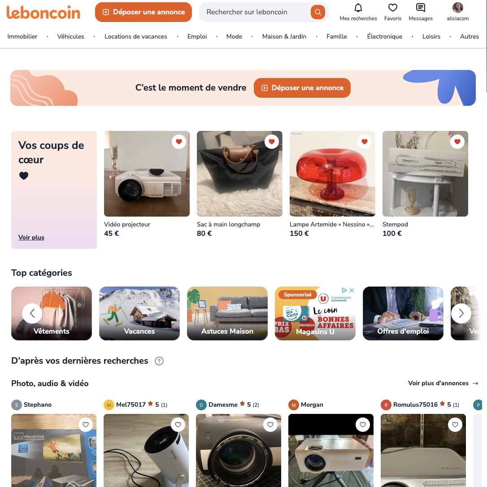Image resolution: width=487 pixels, height=487 pixels.
Task: Open the Favoris heart icon
Action: click(x=392, y=8)
